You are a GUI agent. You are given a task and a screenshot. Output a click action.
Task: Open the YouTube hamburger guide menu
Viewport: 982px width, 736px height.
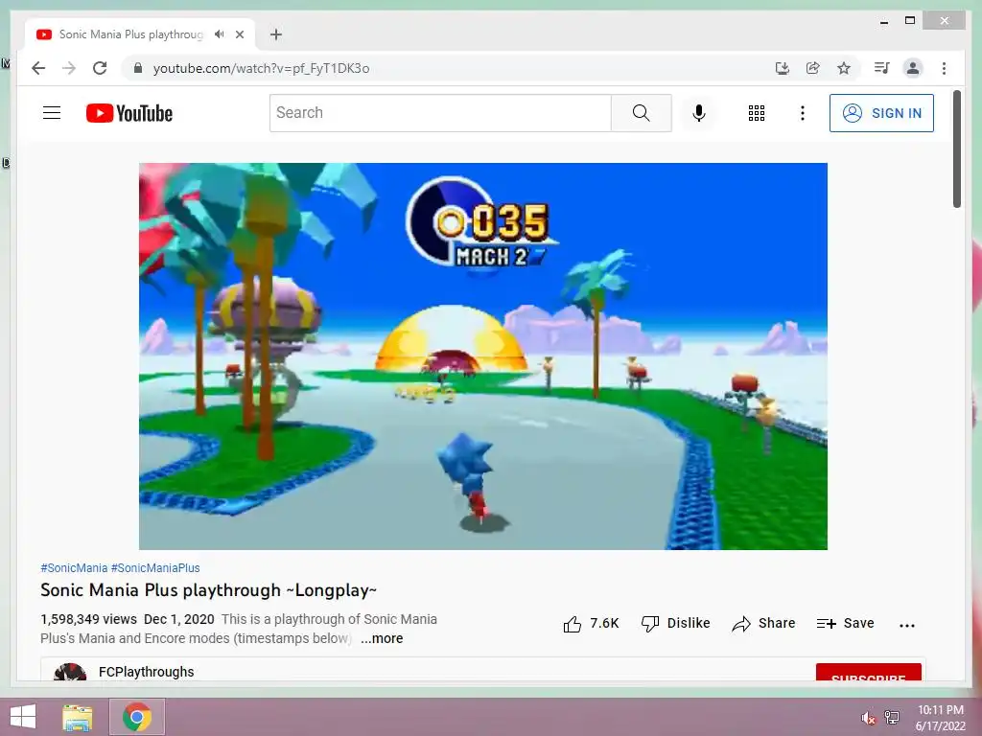(52, 113)
